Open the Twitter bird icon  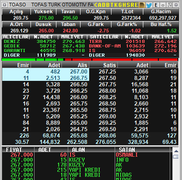[149, 5]
